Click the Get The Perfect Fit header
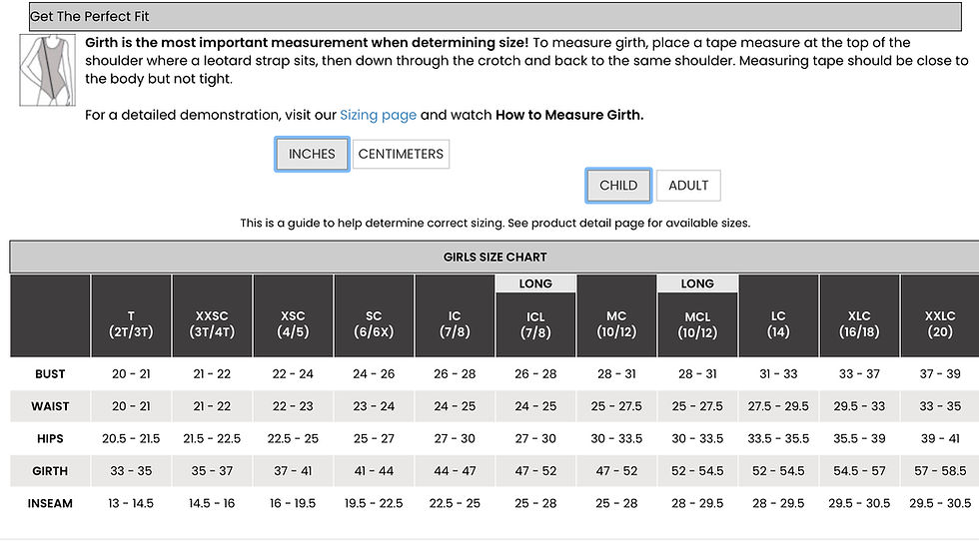Screen dimensions: 979x547 coord(495,16)
